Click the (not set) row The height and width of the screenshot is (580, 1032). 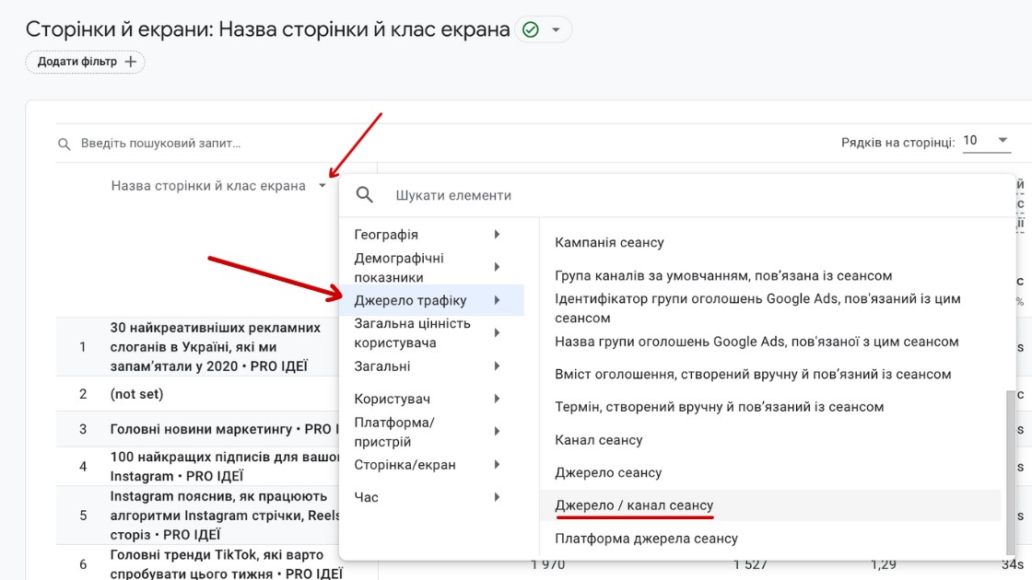136,394
